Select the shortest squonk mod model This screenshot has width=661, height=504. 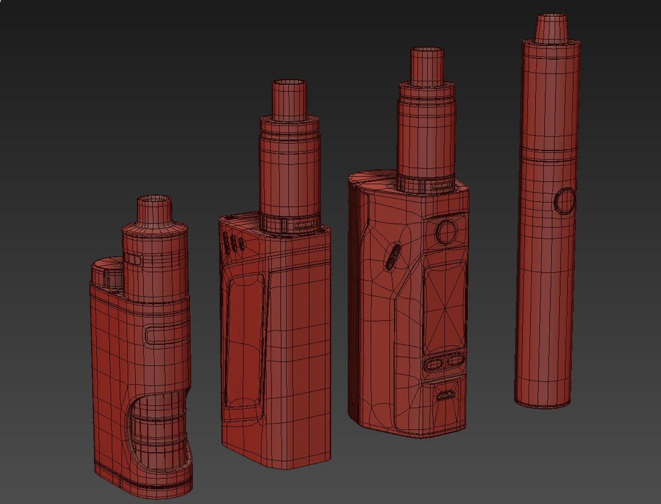coord(141,348)
